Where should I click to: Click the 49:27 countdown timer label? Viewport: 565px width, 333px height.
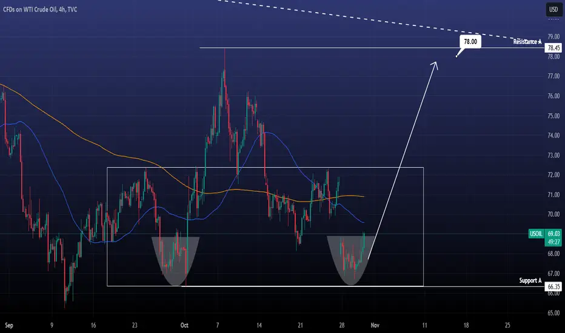553,242
